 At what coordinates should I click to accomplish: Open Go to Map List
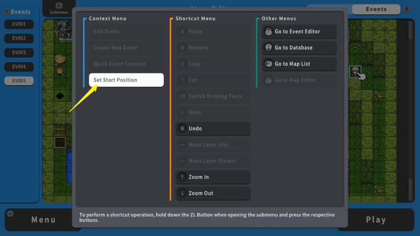point(299,64)
